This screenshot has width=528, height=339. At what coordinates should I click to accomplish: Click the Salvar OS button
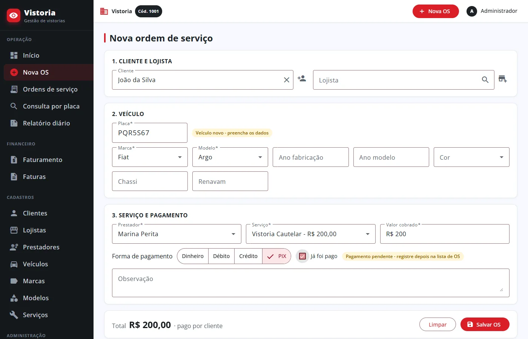pos(485,324)
